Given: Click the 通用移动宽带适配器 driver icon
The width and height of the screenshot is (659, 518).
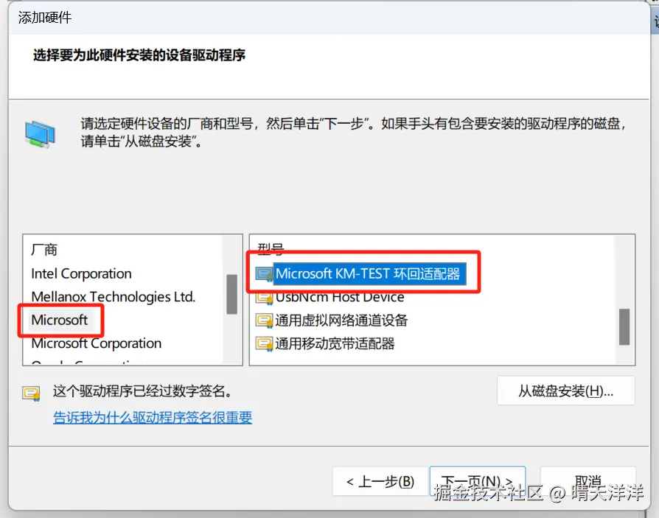Looking at the screenshot, I should click(x=265, y=344).
